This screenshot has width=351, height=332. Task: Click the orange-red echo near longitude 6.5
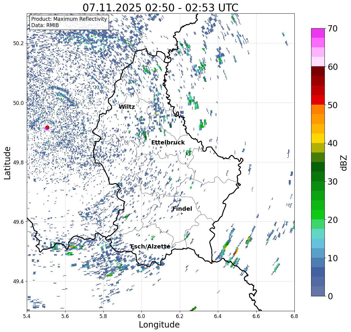point(235,252)
